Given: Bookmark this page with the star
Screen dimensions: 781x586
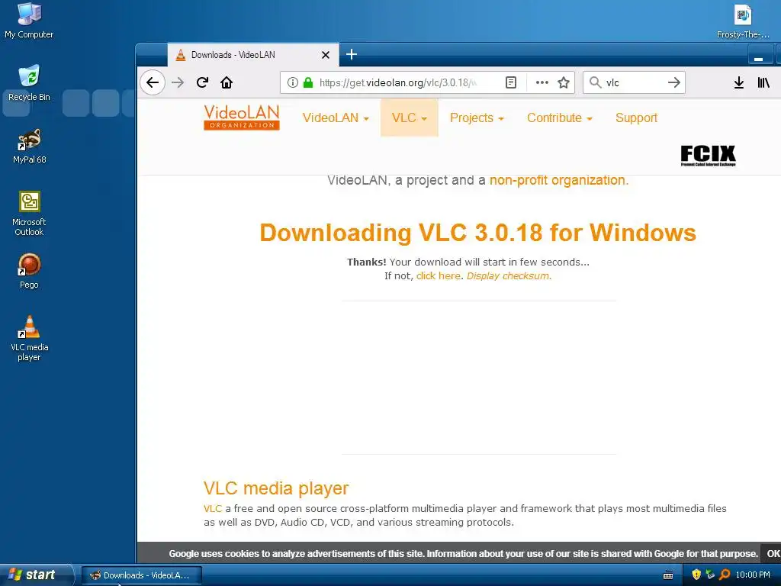Looking at the screenshot, I should [564, 82].
